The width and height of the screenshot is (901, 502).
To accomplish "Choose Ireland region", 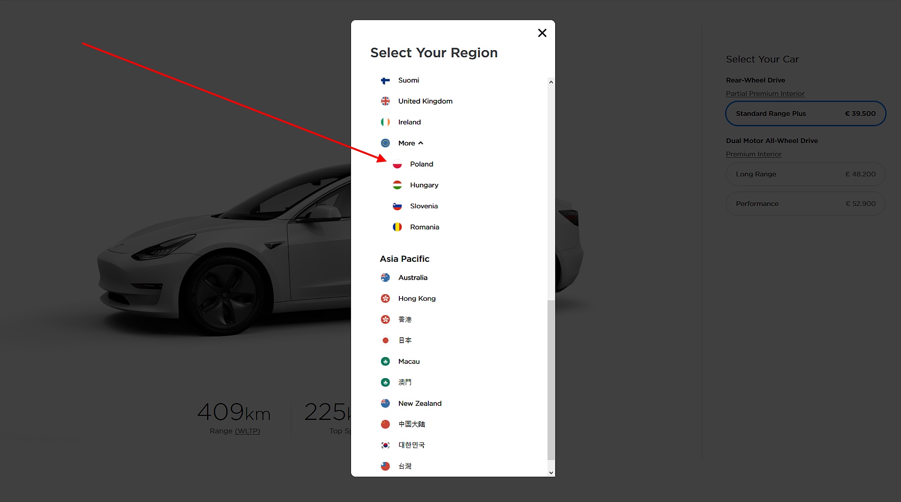I will click(409, 122).
